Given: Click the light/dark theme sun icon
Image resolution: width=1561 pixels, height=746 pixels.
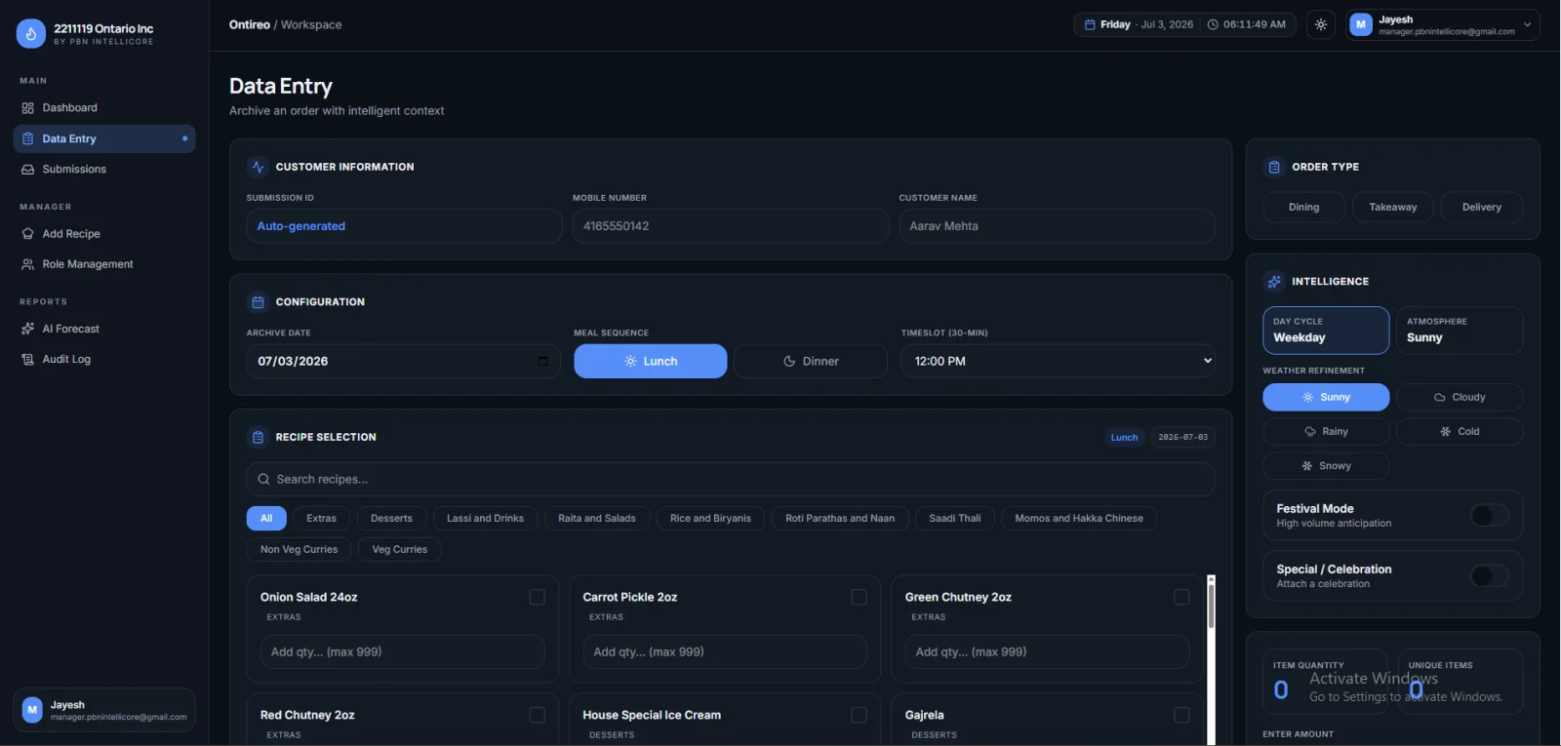Looking at the screenshot, I should [x=1321, y=24].
